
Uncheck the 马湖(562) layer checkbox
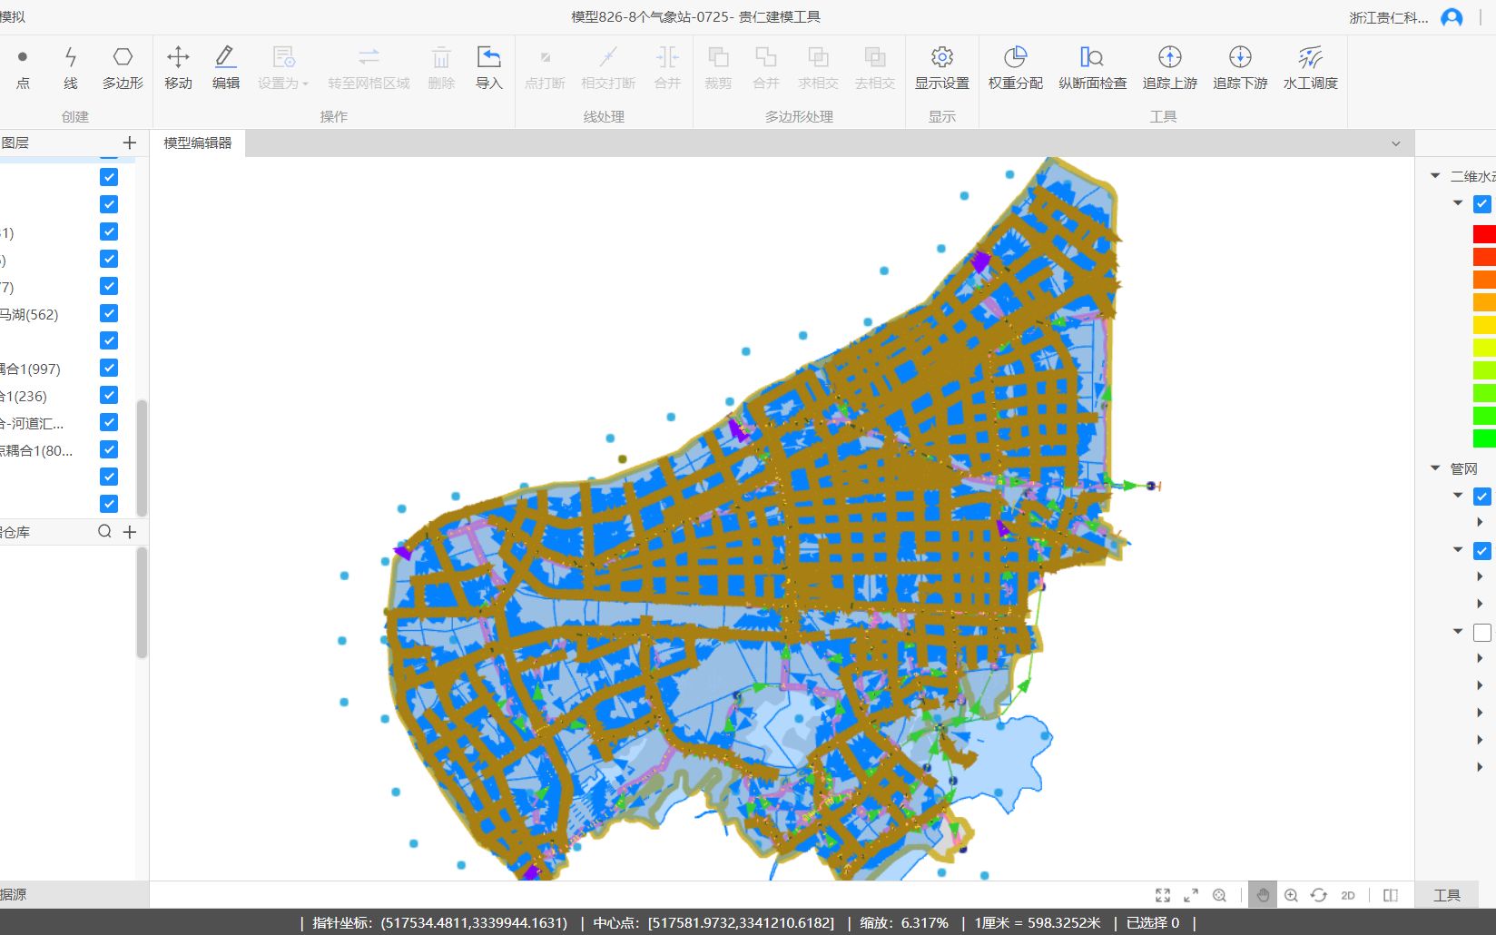click(109, 313)
